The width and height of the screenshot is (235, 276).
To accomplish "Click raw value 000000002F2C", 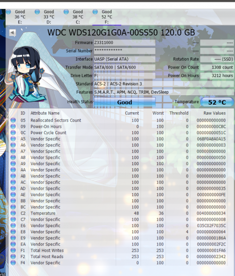I will [x=211, y=244].
